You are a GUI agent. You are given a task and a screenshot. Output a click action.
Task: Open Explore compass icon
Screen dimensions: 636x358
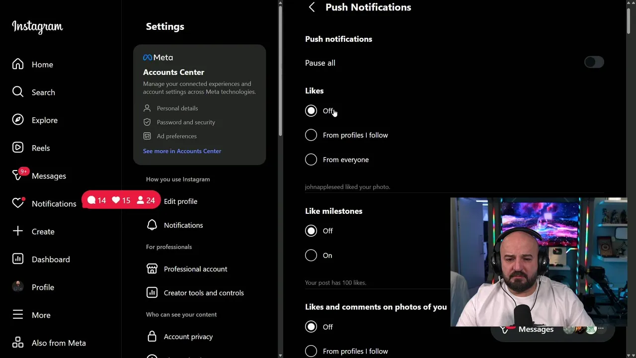coord(18,120)
